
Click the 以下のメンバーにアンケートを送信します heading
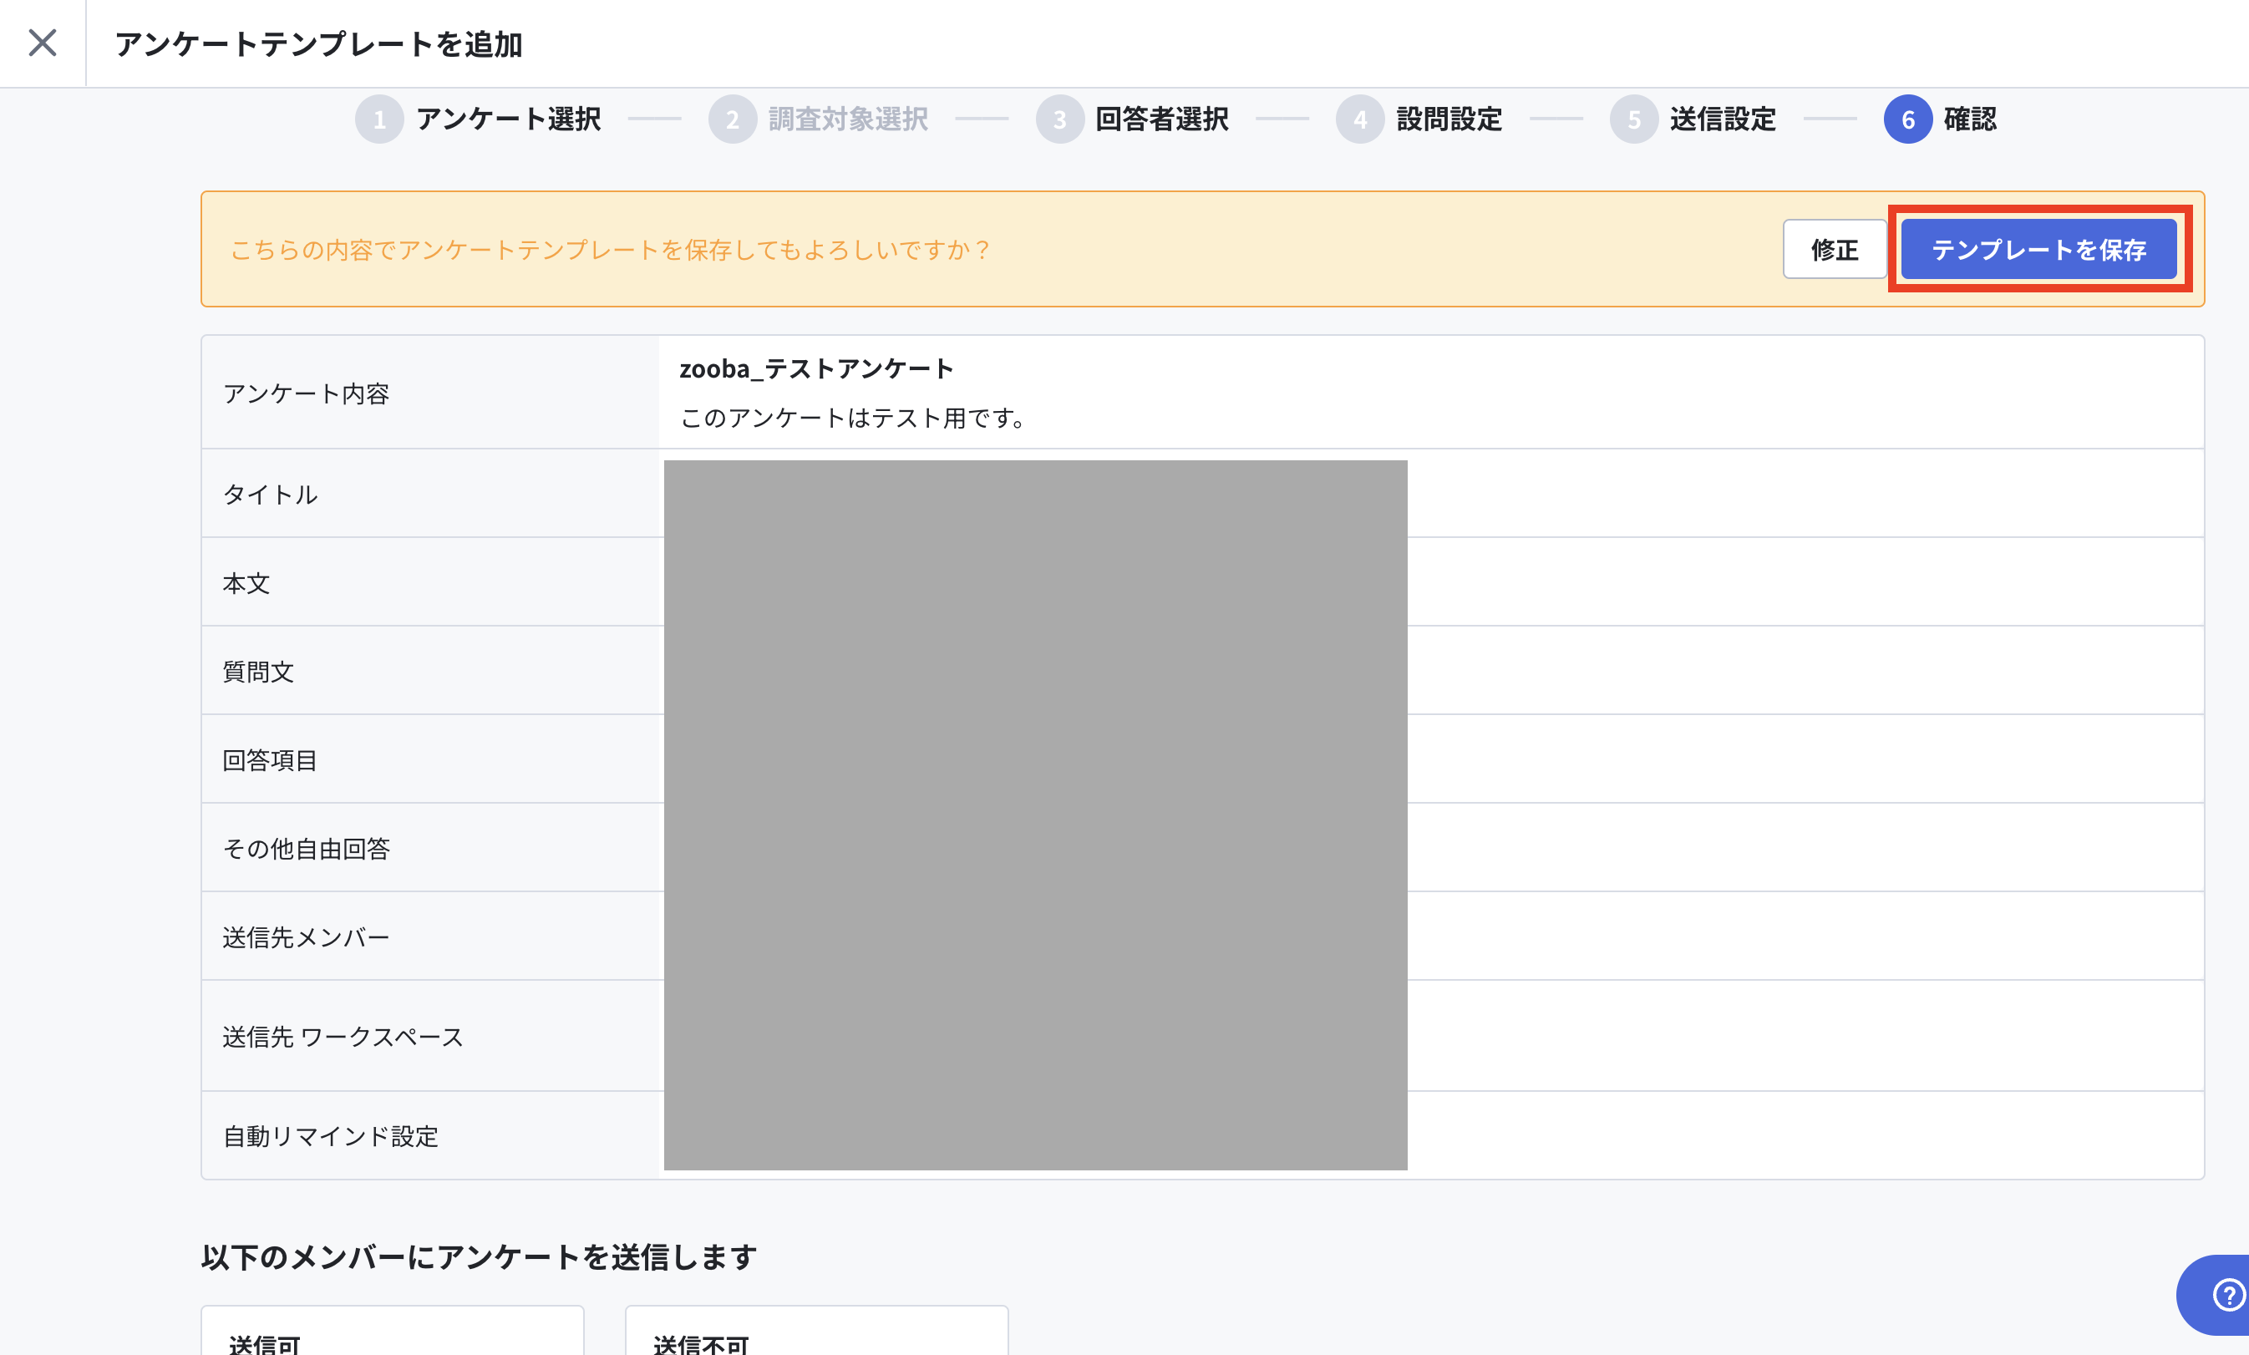pos(478,1256)
